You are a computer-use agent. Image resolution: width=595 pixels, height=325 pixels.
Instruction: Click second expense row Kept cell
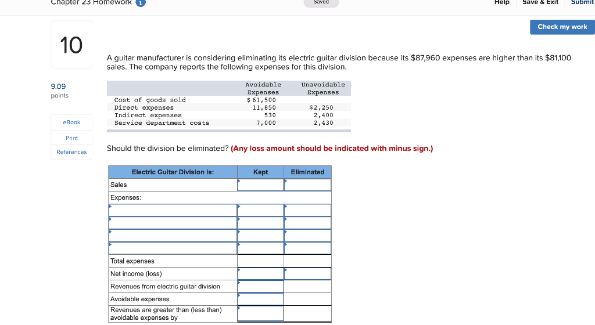click(261, 223)
